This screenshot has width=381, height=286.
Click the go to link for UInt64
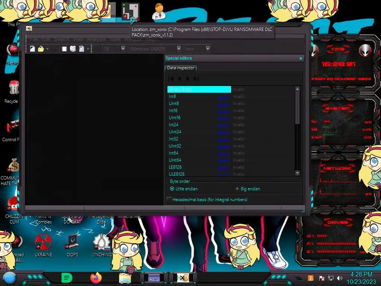(x=223, y=160)
